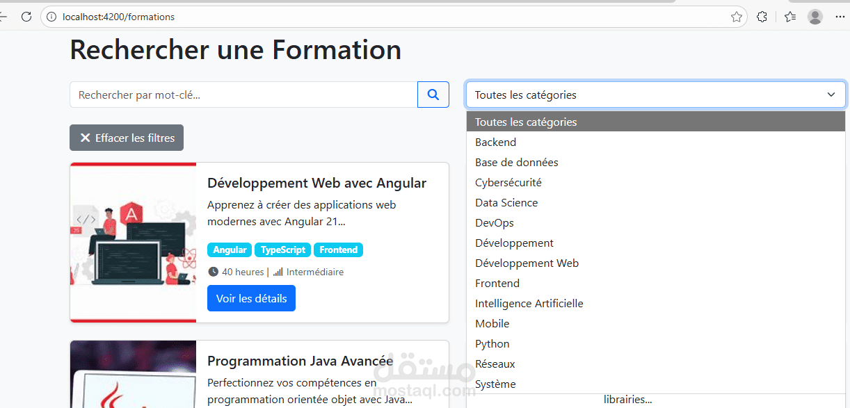Choose the Python category option
This screenshot has width=850, height=408.
[492, 343]
